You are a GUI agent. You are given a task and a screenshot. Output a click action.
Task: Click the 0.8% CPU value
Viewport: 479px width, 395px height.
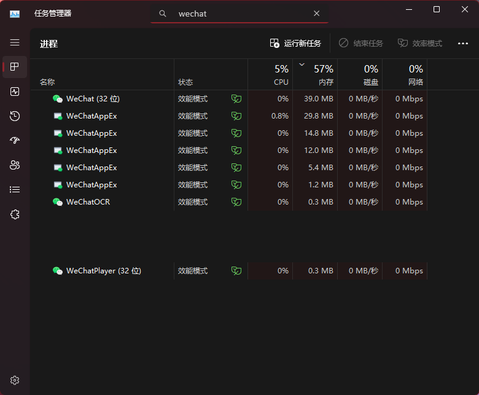point(280,116)
